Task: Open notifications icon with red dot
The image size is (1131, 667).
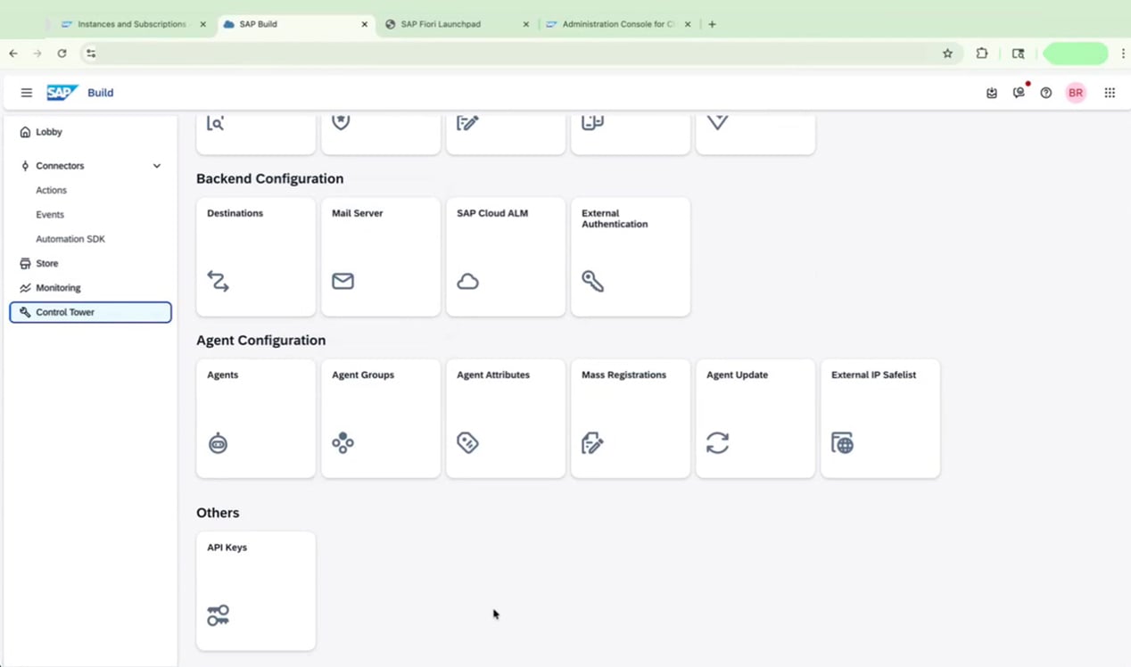Action: coord(1020,92)
